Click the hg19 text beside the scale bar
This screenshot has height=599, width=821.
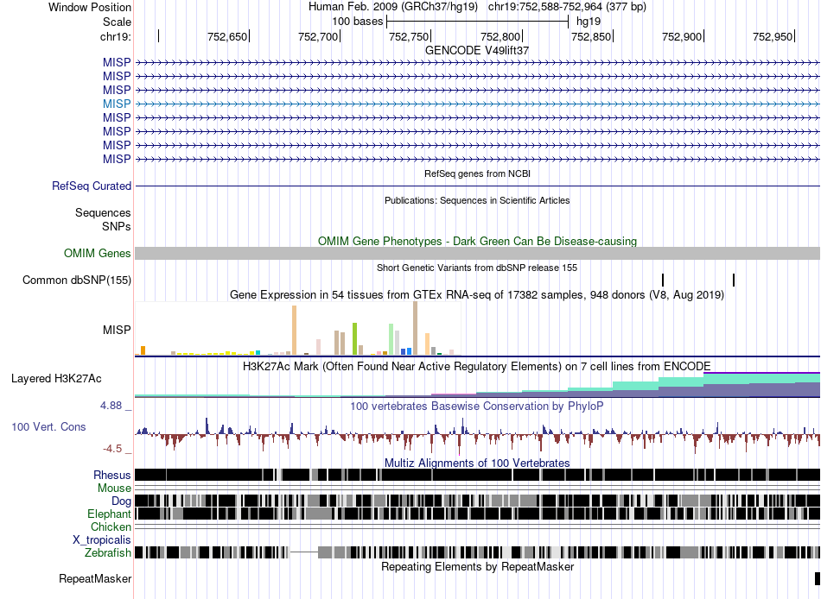(x=589, y=22)
